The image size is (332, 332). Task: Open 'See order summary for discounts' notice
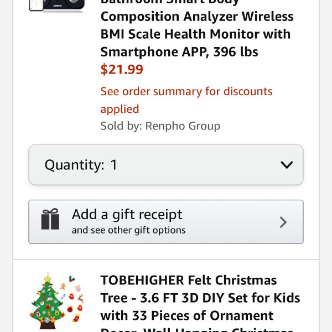point(186,92)
